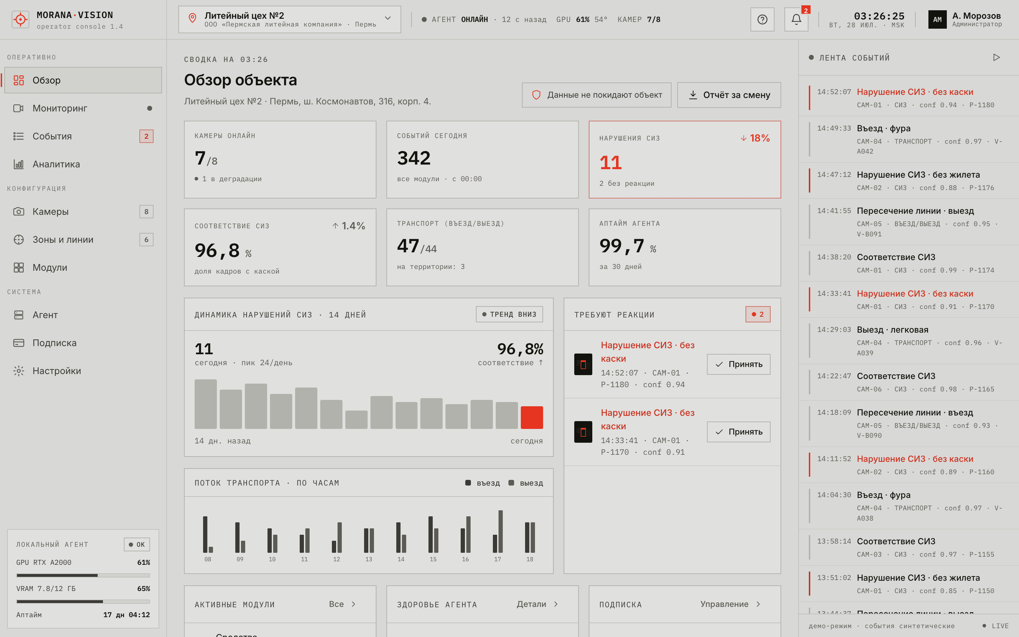Click the violation thumbnail at 14:52:07

pyautogui.click(x=583, y=365)
